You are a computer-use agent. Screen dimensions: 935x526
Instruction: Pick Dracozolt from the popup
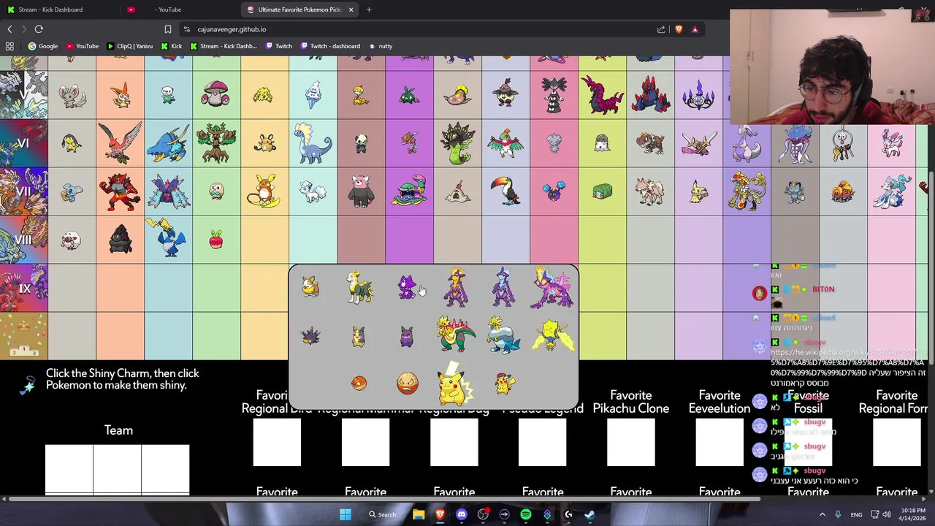455,335
